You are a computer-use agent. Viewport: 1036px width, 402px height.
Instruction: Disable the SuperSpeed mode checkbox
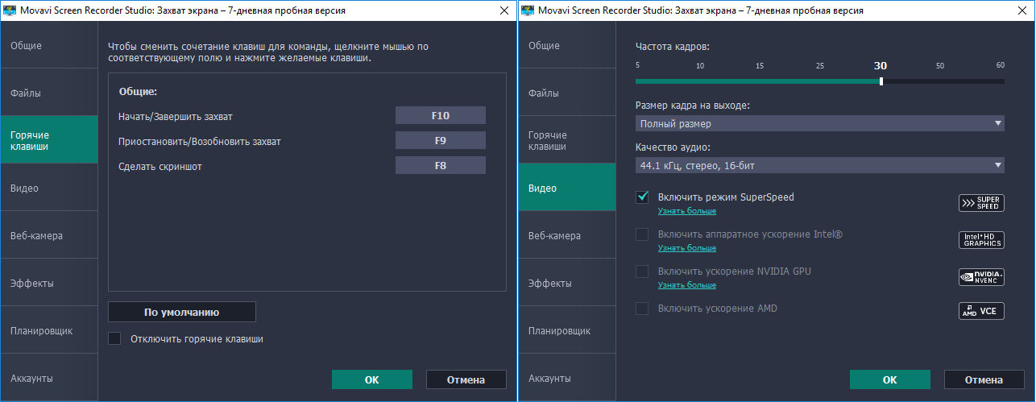click(x=642, y=197)
